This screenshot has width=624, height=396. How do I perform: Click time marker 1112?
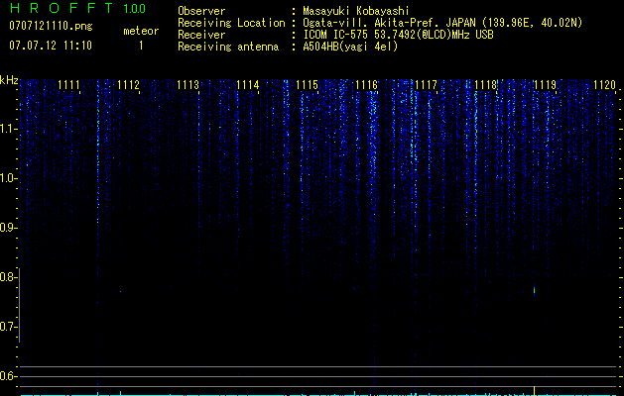tap(129, 85)
